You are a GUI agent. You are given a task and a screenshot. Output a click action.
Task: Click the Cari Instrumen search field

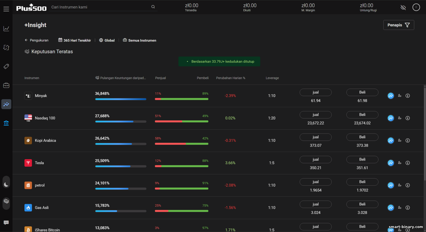click(101, 7)
